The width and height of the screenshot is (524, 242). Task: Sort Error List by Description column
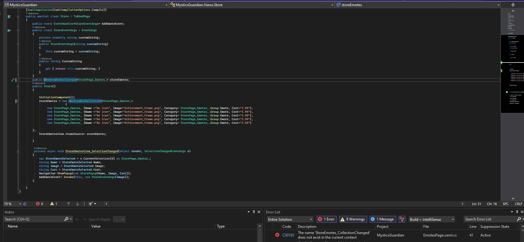click(336, 227)
